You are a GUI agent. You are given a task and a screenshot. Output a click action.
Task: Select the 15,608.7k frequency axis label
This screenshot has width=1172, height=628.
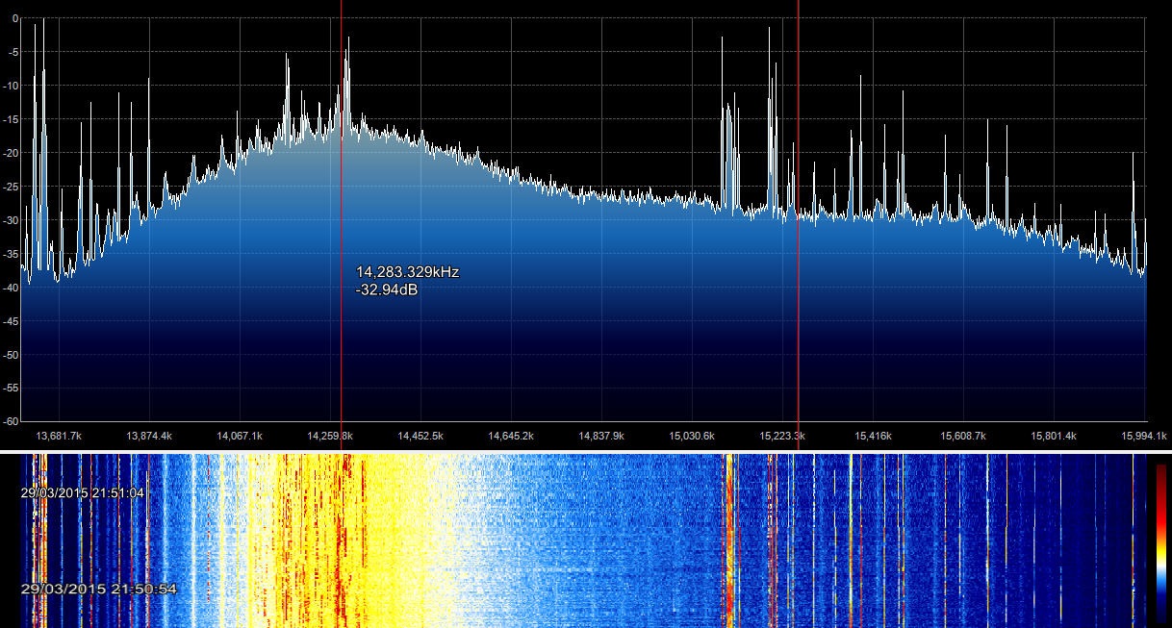pyautogui.click(x=963, y=436)
